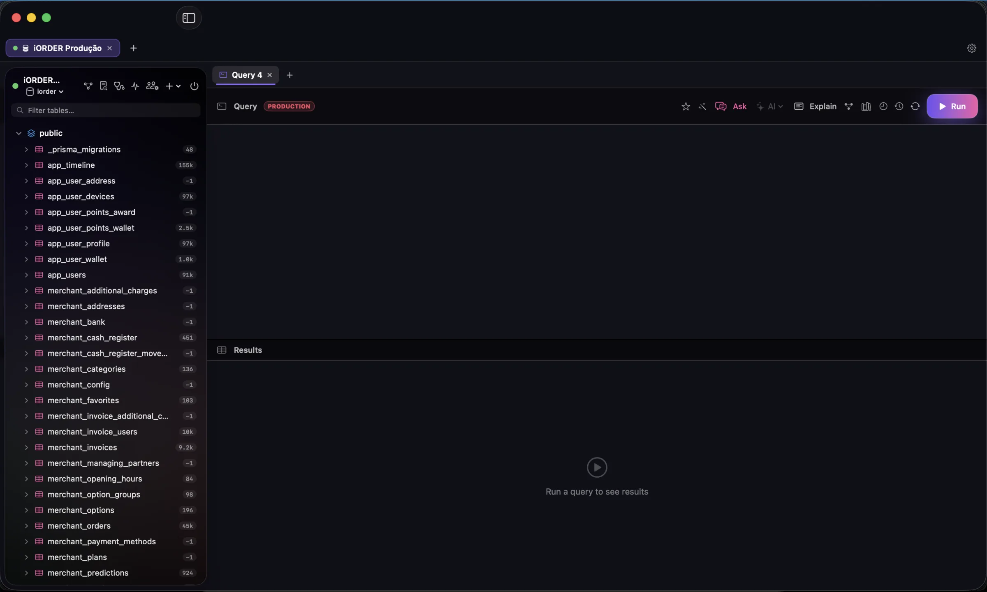
Task: Click the Ask button
Action: point(731,106)
